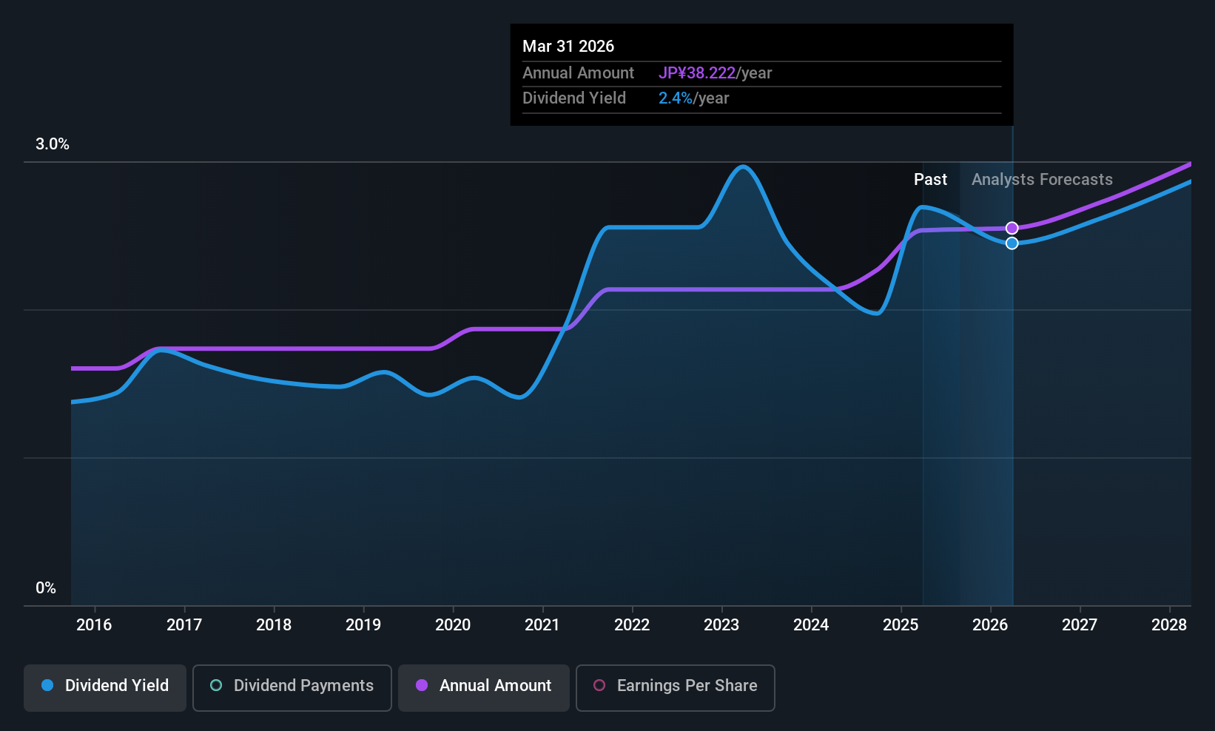Click the teal Dividend Payments legend circle
Image resolution: width=1215 pixels, height=731 pixels.
216,685
